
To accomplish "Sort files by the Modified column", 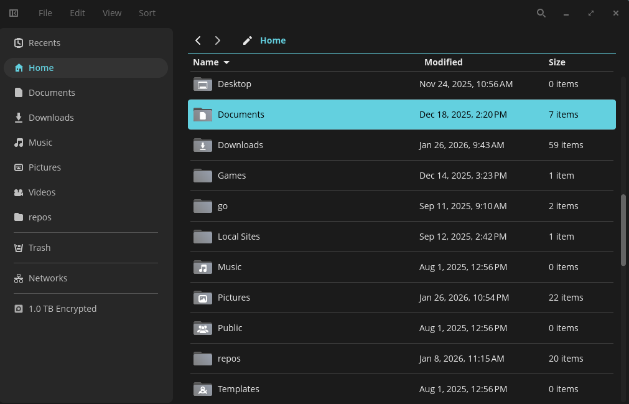I will coord(443,62).
